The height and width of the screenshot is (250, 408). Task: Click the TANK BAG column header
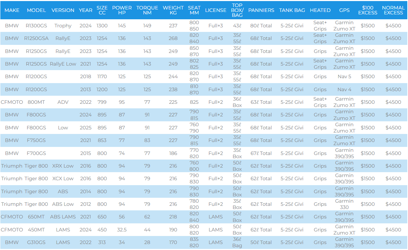click(x=292, y=10)
